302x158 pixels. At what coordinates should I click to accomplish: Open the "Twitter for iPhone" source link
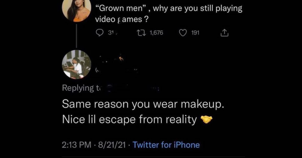(x=166, y=145)
